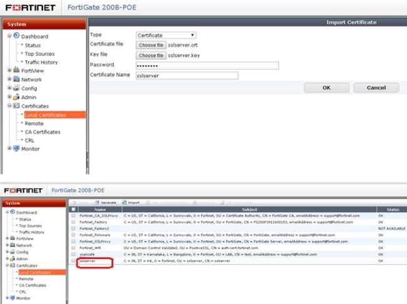
Task: Click Dashboard icon in certificate list sidebar
Action: (13, 212)
